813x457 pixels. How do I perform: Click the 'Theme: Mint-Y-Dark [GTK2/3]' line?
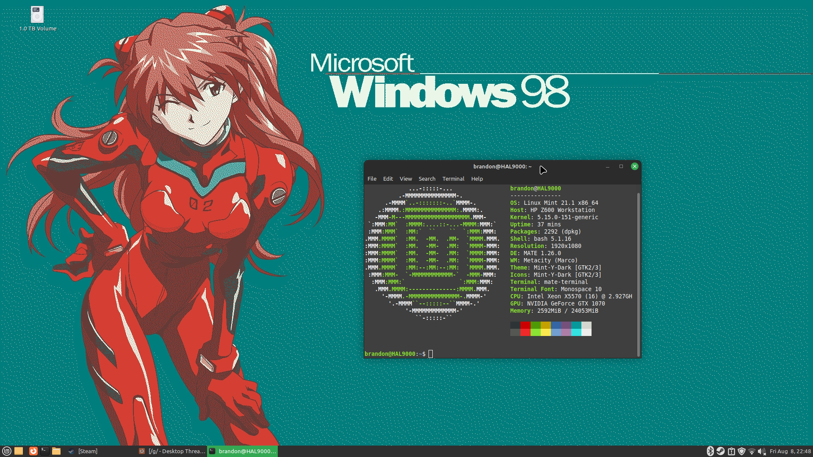click(x=556, y=268)
